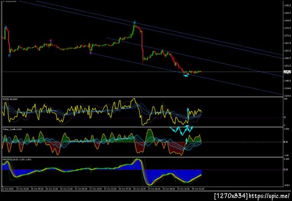The height and width of the screenshot is (201, 292).
Task: Select the horizontal line at current price level
Action: tap(143, 72)
